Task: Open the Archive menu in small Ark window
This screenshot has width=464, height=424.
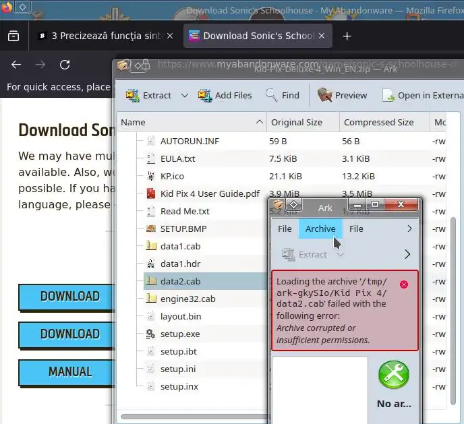Action: (320, 229)
